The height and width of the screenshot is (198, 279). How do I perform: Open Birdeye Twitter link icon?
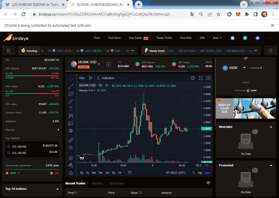(233, 38)
